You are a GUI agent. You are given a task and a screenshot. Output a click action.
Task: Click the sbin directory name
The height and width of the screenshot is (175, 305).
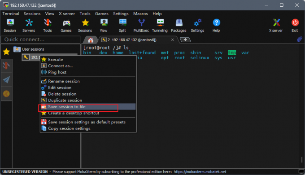coord(196,53)
